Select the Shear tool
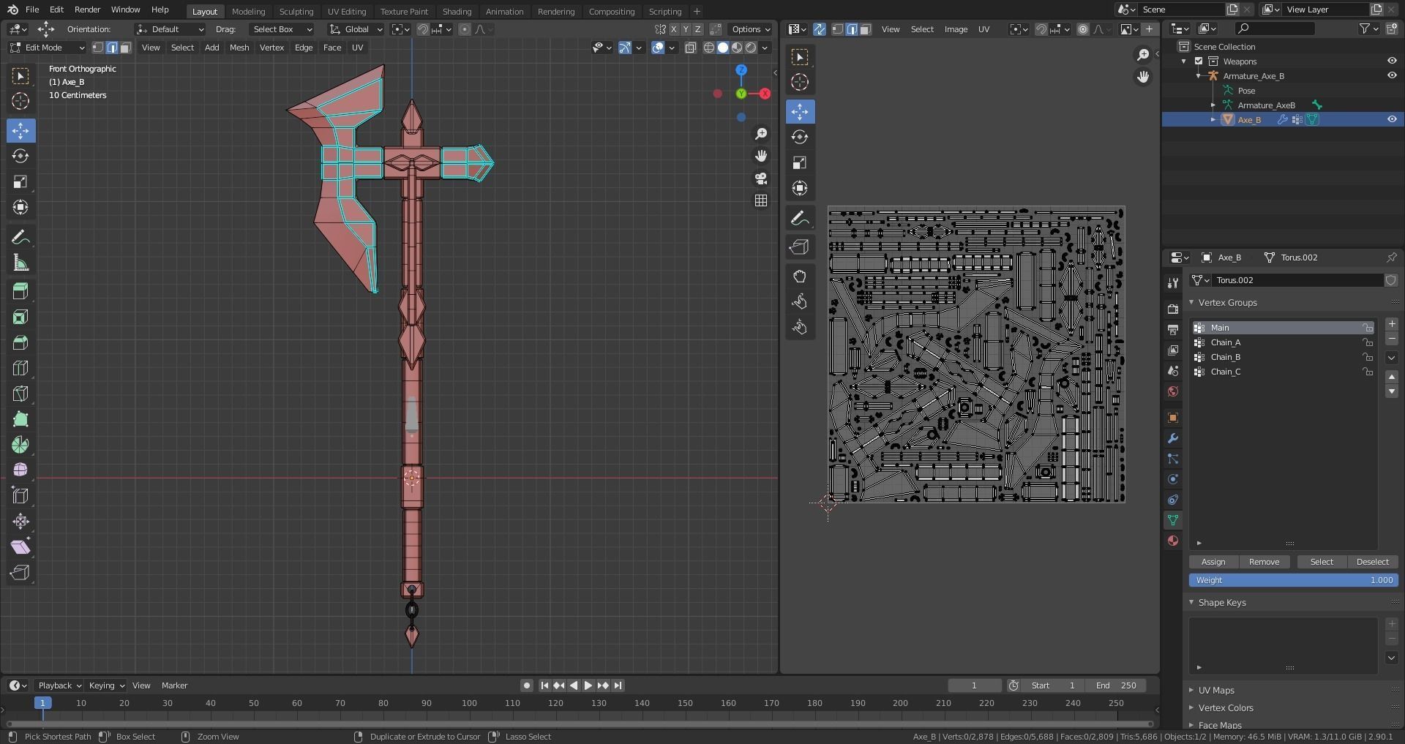 point(20,547)
